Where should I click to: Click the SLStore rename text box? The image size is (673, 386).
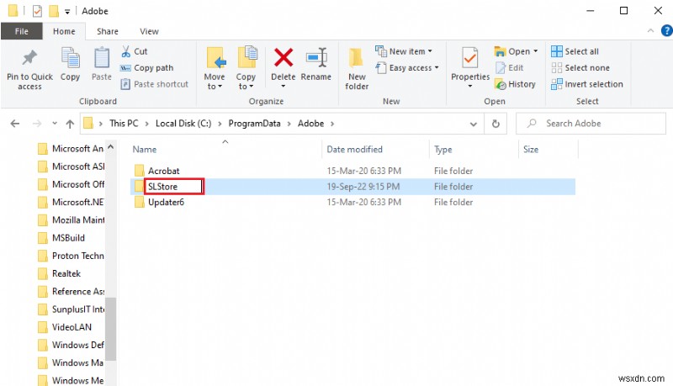pyautogui.click(x=174, y=187)
